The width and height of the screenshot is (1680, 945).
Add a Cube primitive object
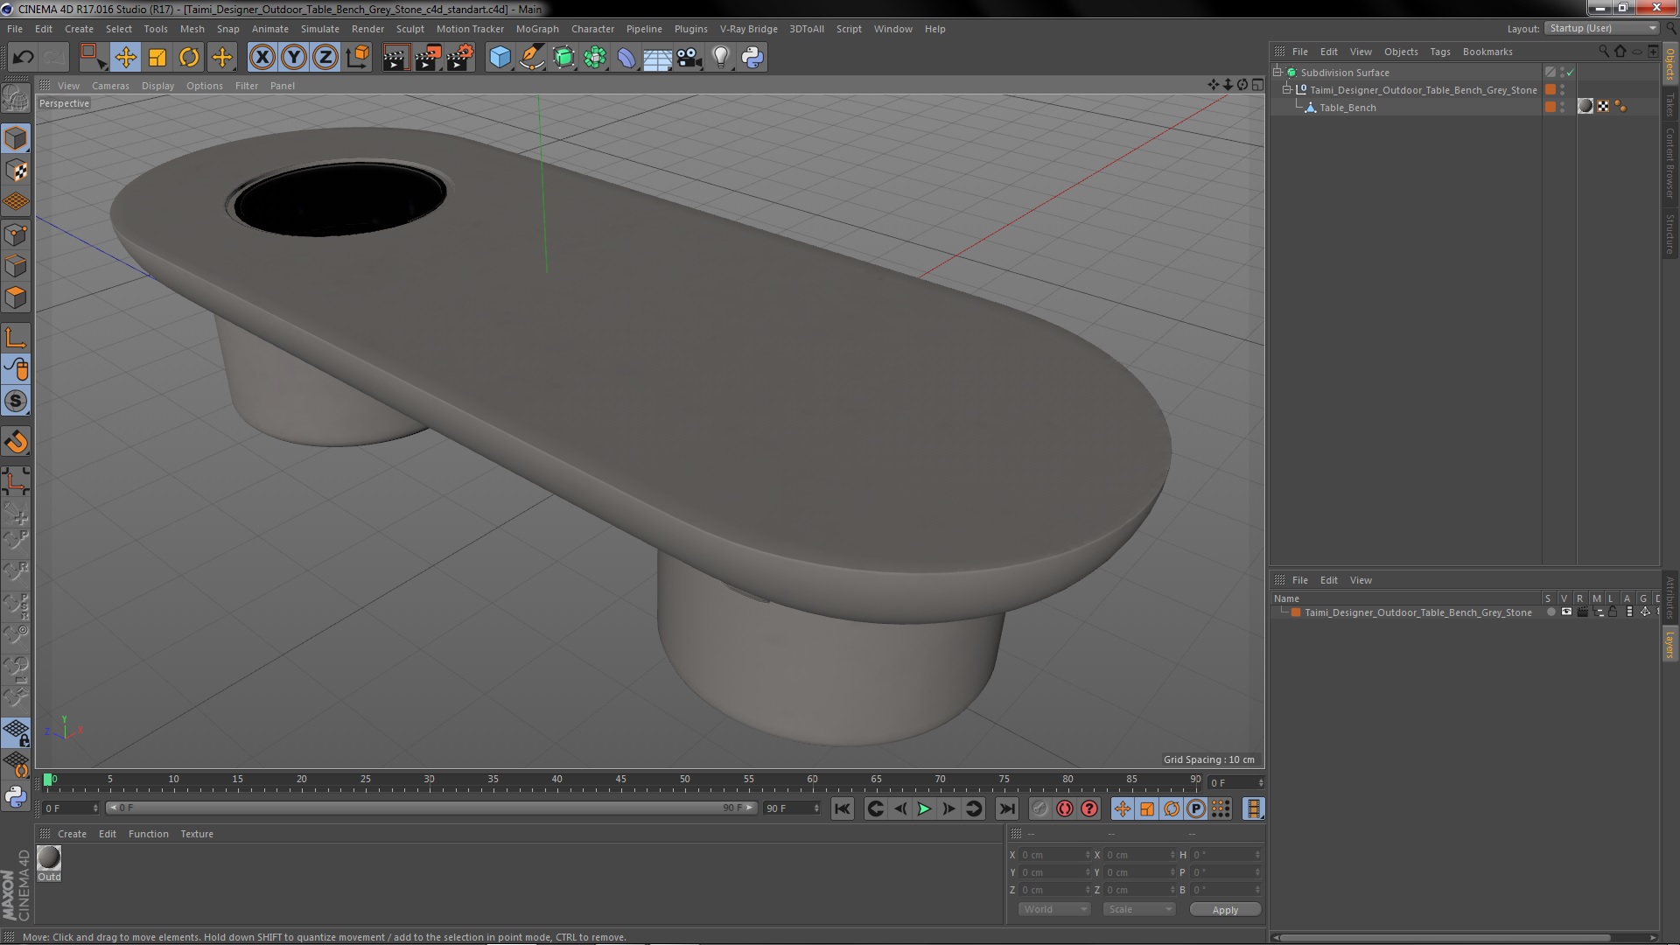500,58
